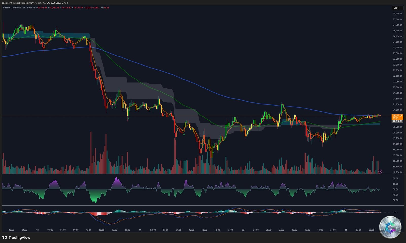Click the closing price C70,741.79 to toggle legend values
This screenshot has height=243, width=406.
(77, 8)
